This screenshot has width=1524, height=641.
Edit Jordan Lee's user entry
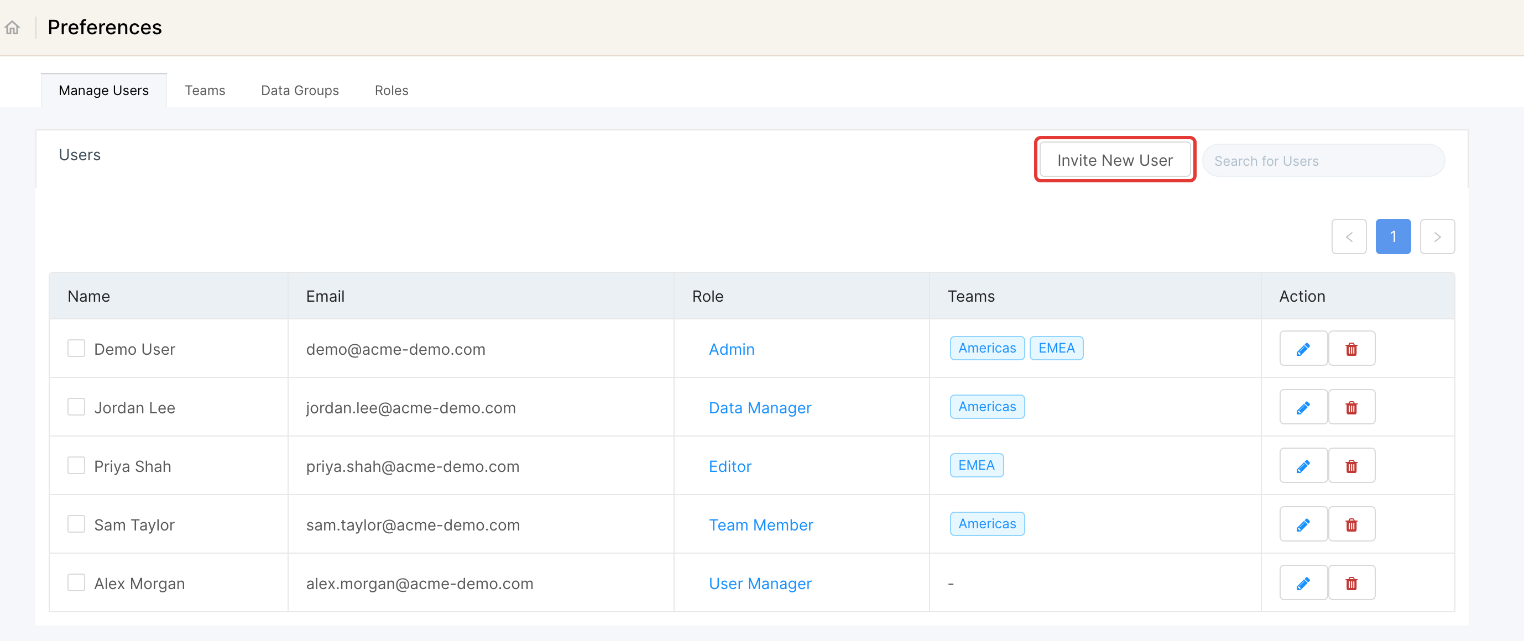[1303, 407]
